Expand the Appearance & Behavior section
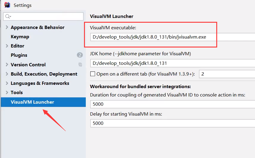 click(7, 27)
